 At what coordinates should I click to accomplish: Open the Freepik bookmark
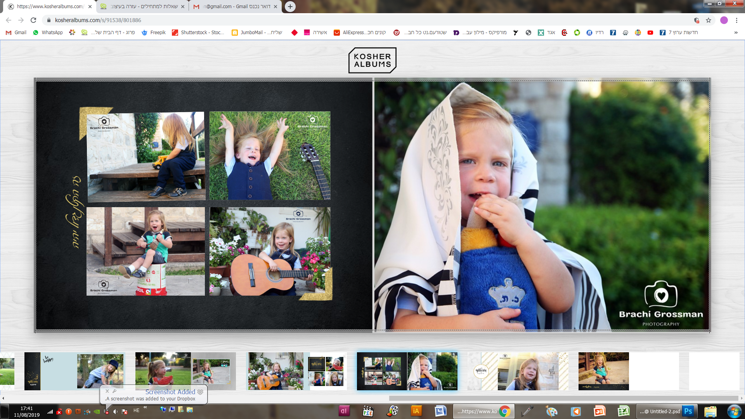[154, 33]
